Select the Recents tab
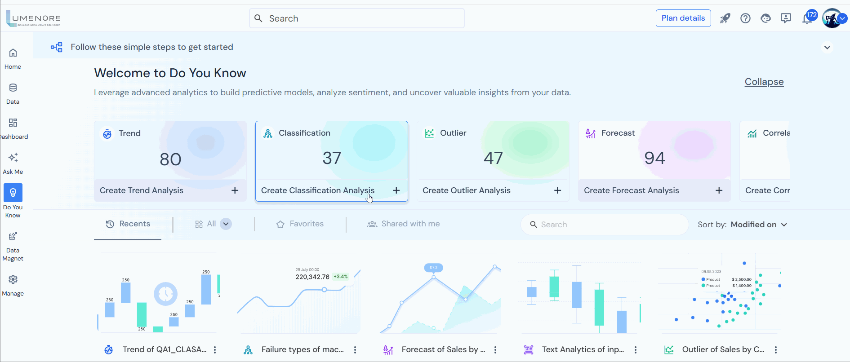 pyautogui.click(x=128, y=224)
